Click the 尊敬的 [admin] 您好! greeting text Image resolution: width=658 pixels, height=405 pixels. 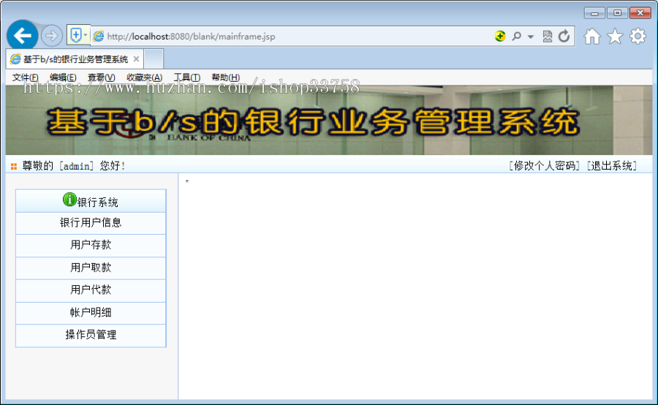pyautogui.click(x=74, y=166)
